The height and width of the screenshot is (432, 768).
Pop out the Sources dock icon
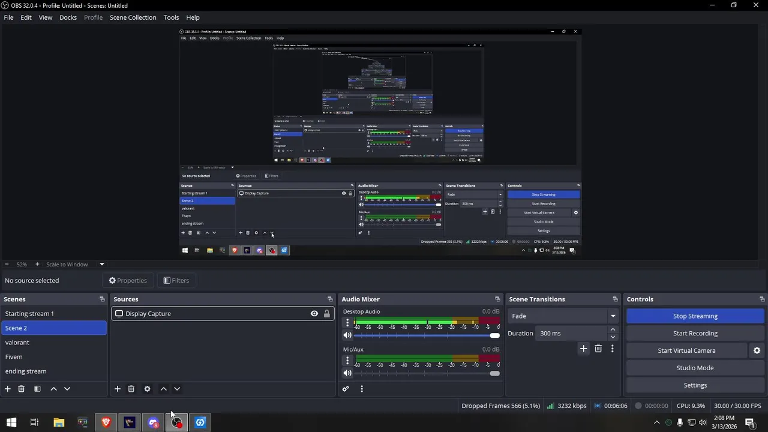coord(330,299)
